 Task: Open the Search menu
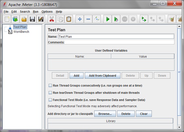25,11
